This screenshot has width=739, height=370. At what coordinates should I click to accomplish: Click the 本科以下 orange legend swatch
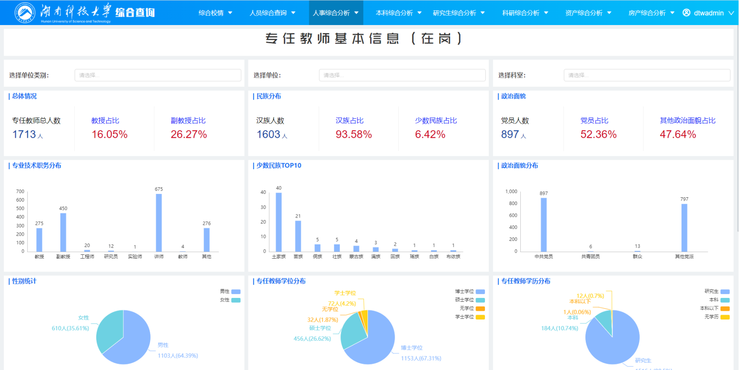(x=725, y=308)
